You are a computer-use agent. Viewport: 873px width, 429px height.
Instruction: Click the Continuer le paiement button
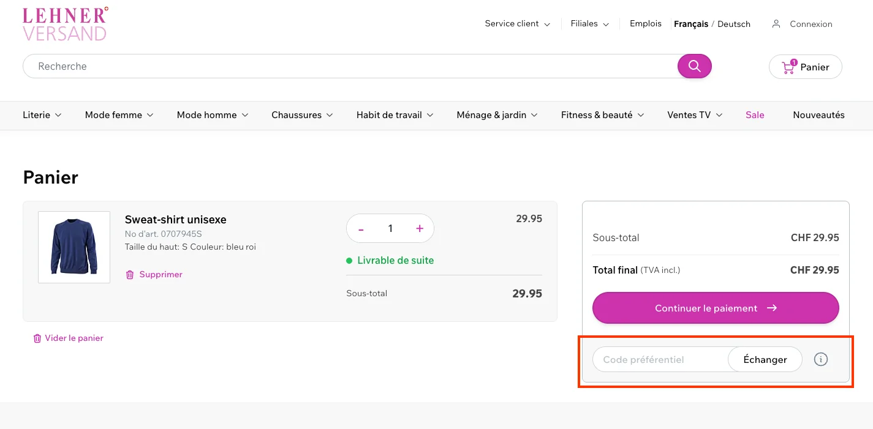click(715, 308)
